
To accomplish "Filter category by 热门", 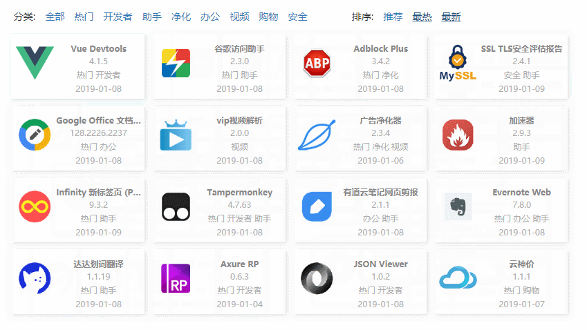I will point(84,17).
